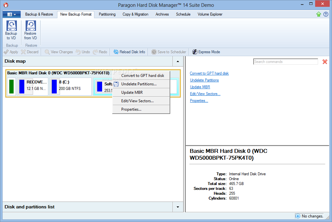Switch to the Archives tab
Screen dimensions: 332x222
click(162, 14)
